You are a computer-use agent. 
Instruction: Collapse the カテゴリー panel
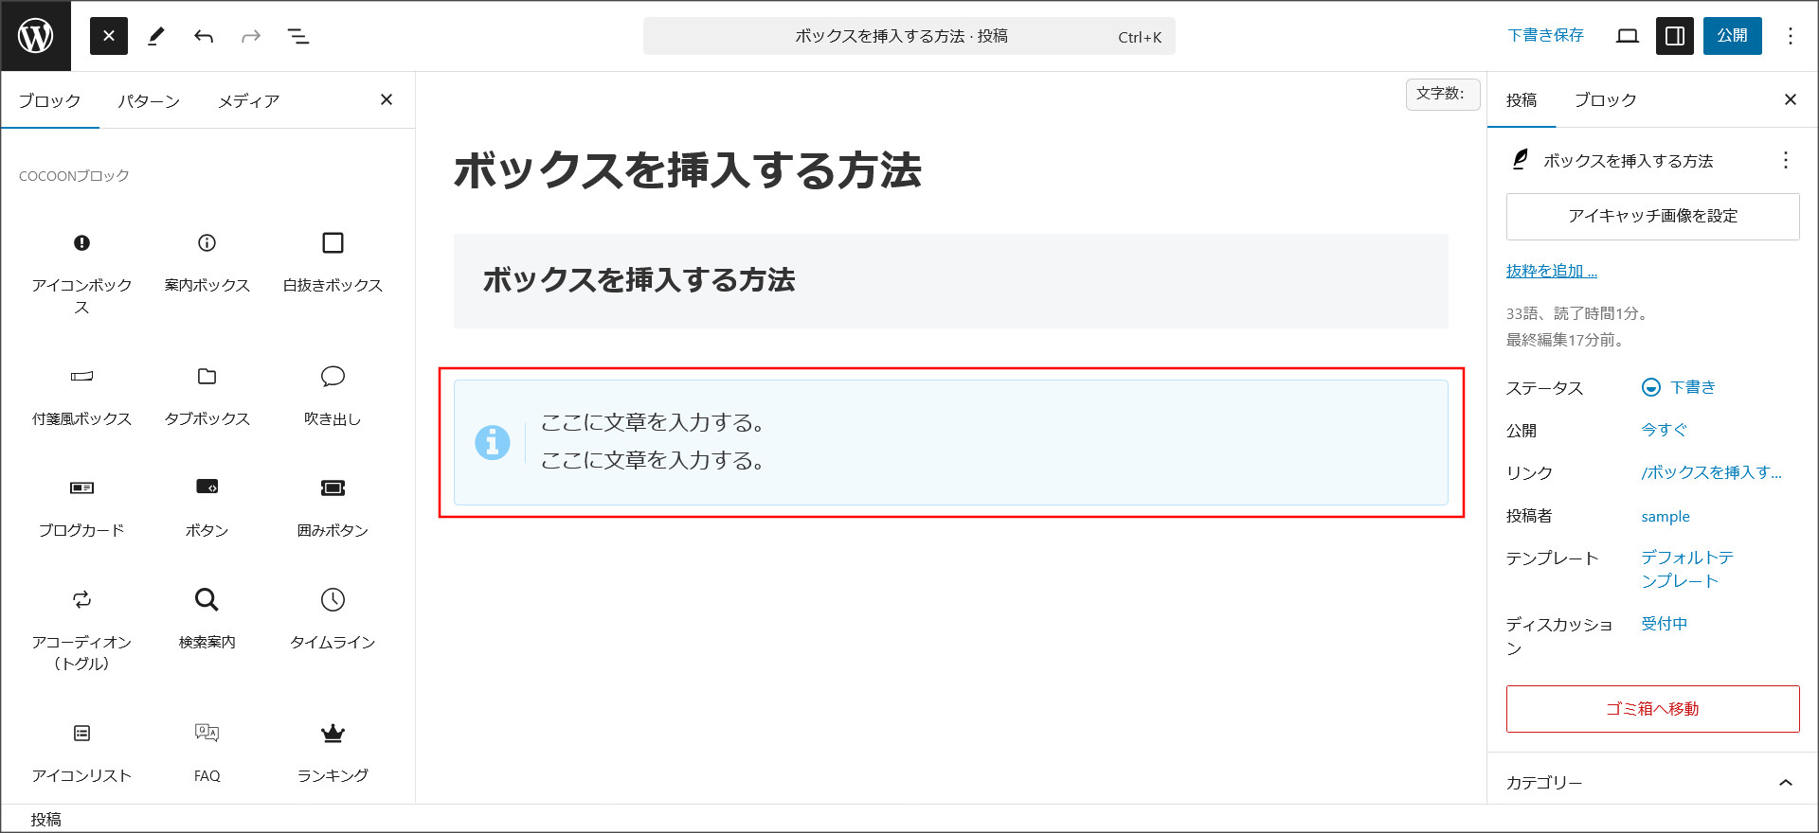click(x=1785, y=783)
